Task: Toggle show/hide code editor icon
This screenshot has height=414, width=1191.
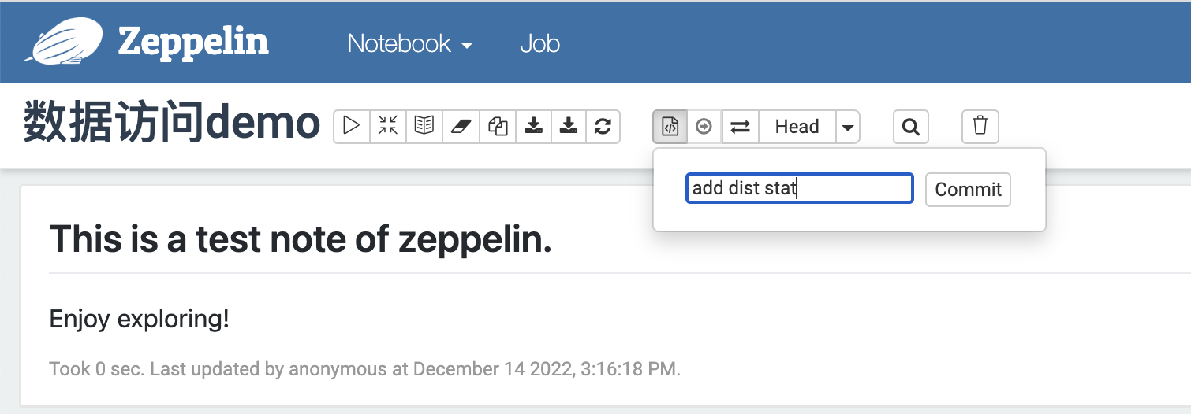Action: pyautogui.click(x=388, y=126)
